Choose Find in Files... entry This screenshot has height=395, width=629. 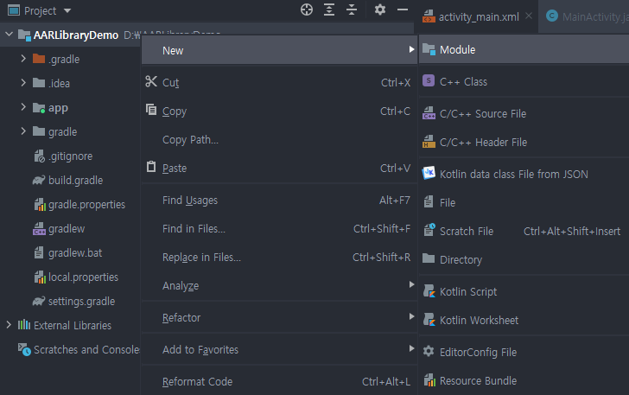point(280,228)
